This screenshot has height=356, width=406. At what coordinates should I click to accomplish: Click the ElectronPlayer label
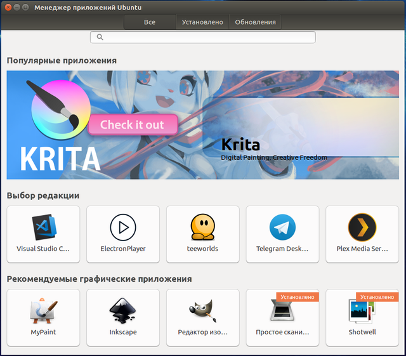(123, 249)
